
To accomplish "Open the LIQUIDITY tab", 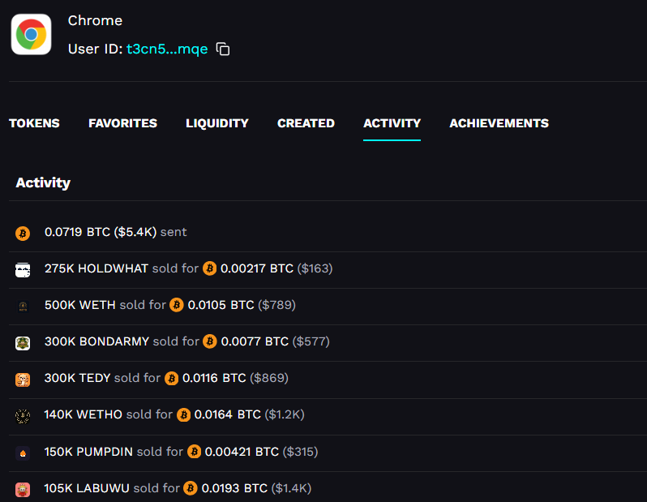I will click(x=217, y=123).
